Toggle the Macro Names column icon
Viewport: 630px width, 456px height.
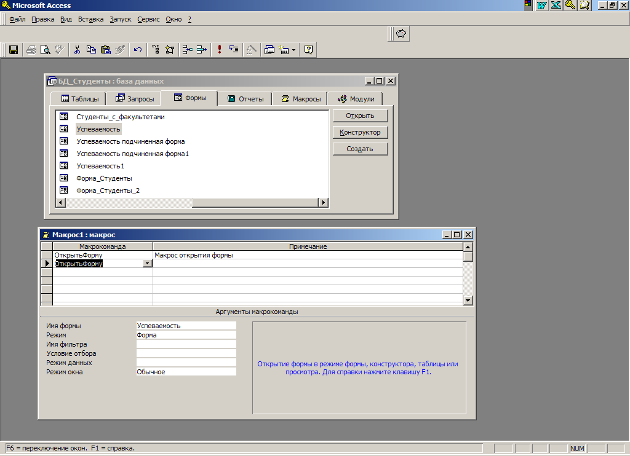click(x=156, y=50)
